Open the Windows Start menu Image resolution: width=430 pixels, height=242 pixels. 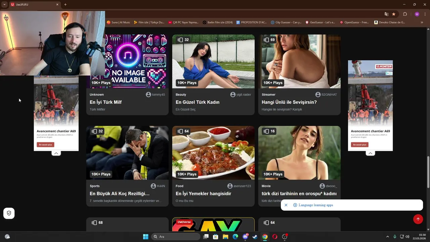click(145, 237)
